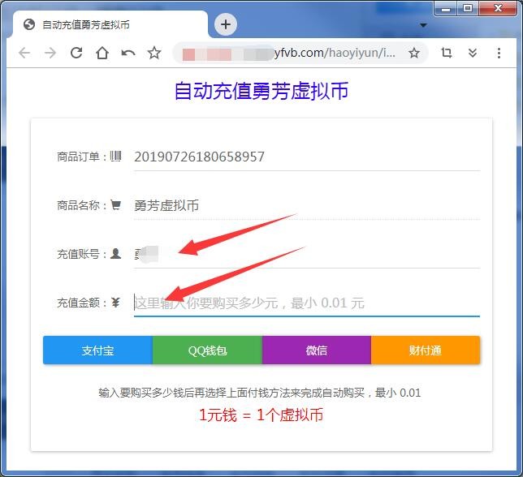Click the 商品名称 label
The image size is (523, 477).
(x=82, y=205)
